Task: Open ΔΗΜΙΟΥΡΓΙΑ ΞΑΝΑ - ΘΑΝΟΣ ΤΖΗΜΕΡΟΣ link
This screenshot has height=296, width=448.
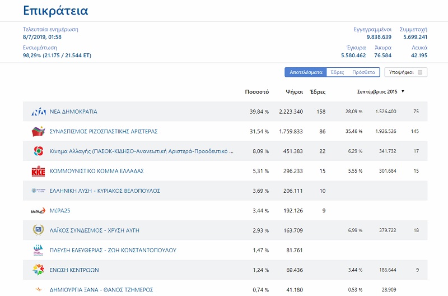Action: point(101,289)
